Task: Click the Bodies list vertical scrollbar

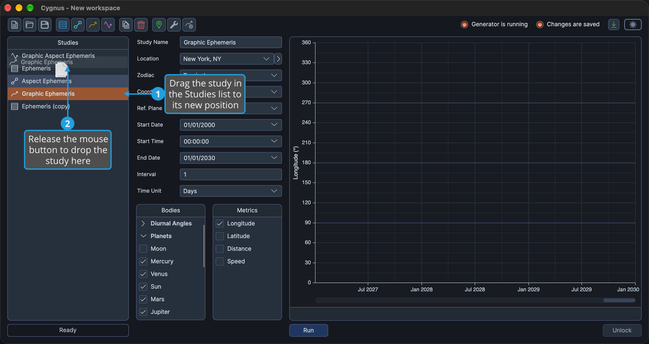Action: coord(204,246)
